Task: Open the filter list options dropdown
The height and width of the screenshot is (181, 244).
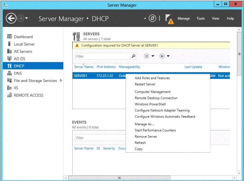Action: 149,56
